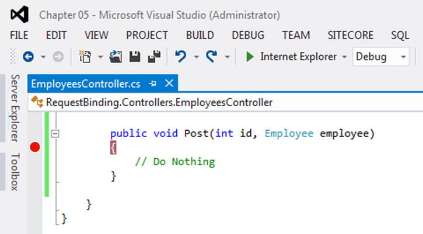The image size is (423, 234).
Task: Open the Internet Explorer browser dropdown arrow
Action: point(344,57)
